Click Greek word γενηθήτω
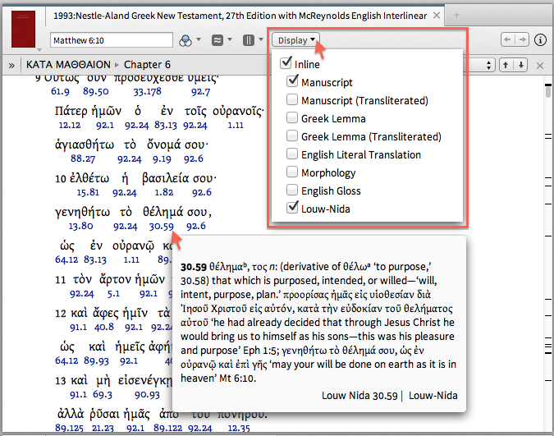554x436 pixels. click(82, 212)
